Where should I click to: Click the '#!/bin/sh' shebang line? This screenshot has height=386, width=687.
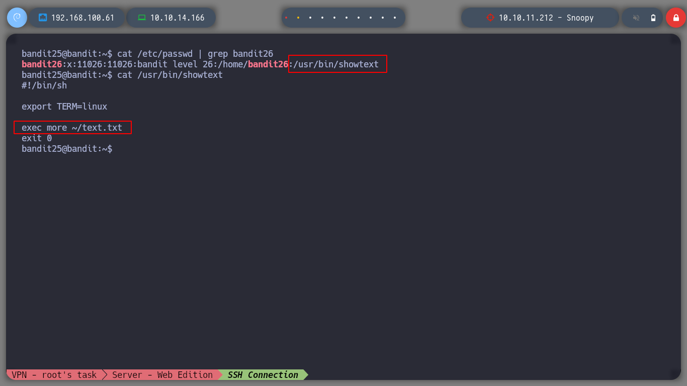coord(44,85)
